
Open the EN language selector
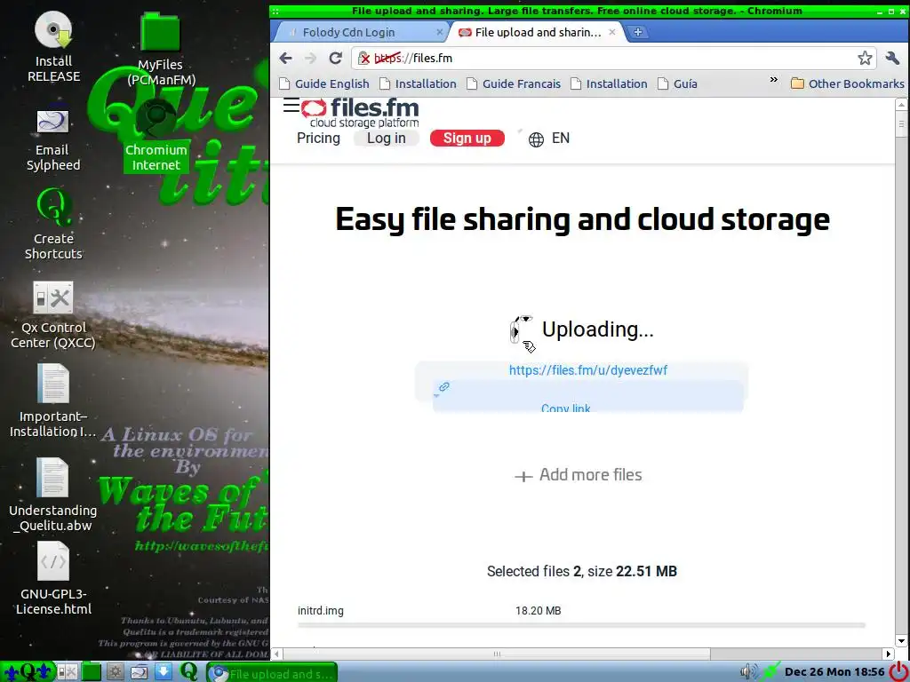pos(561,138)
